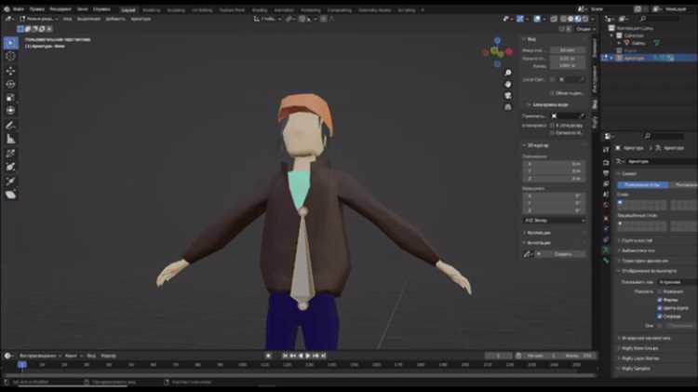This screenshot has width=698, height=392.
Task: Expand the Группы костей panel
Action: (637, 240)
